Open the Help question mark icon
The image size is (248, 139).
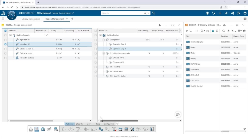pyautogui.click(x=245, y=13)
